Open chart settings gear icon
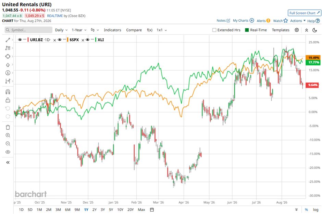The width and height of the screenshot is (322, 214). [297, 30]
